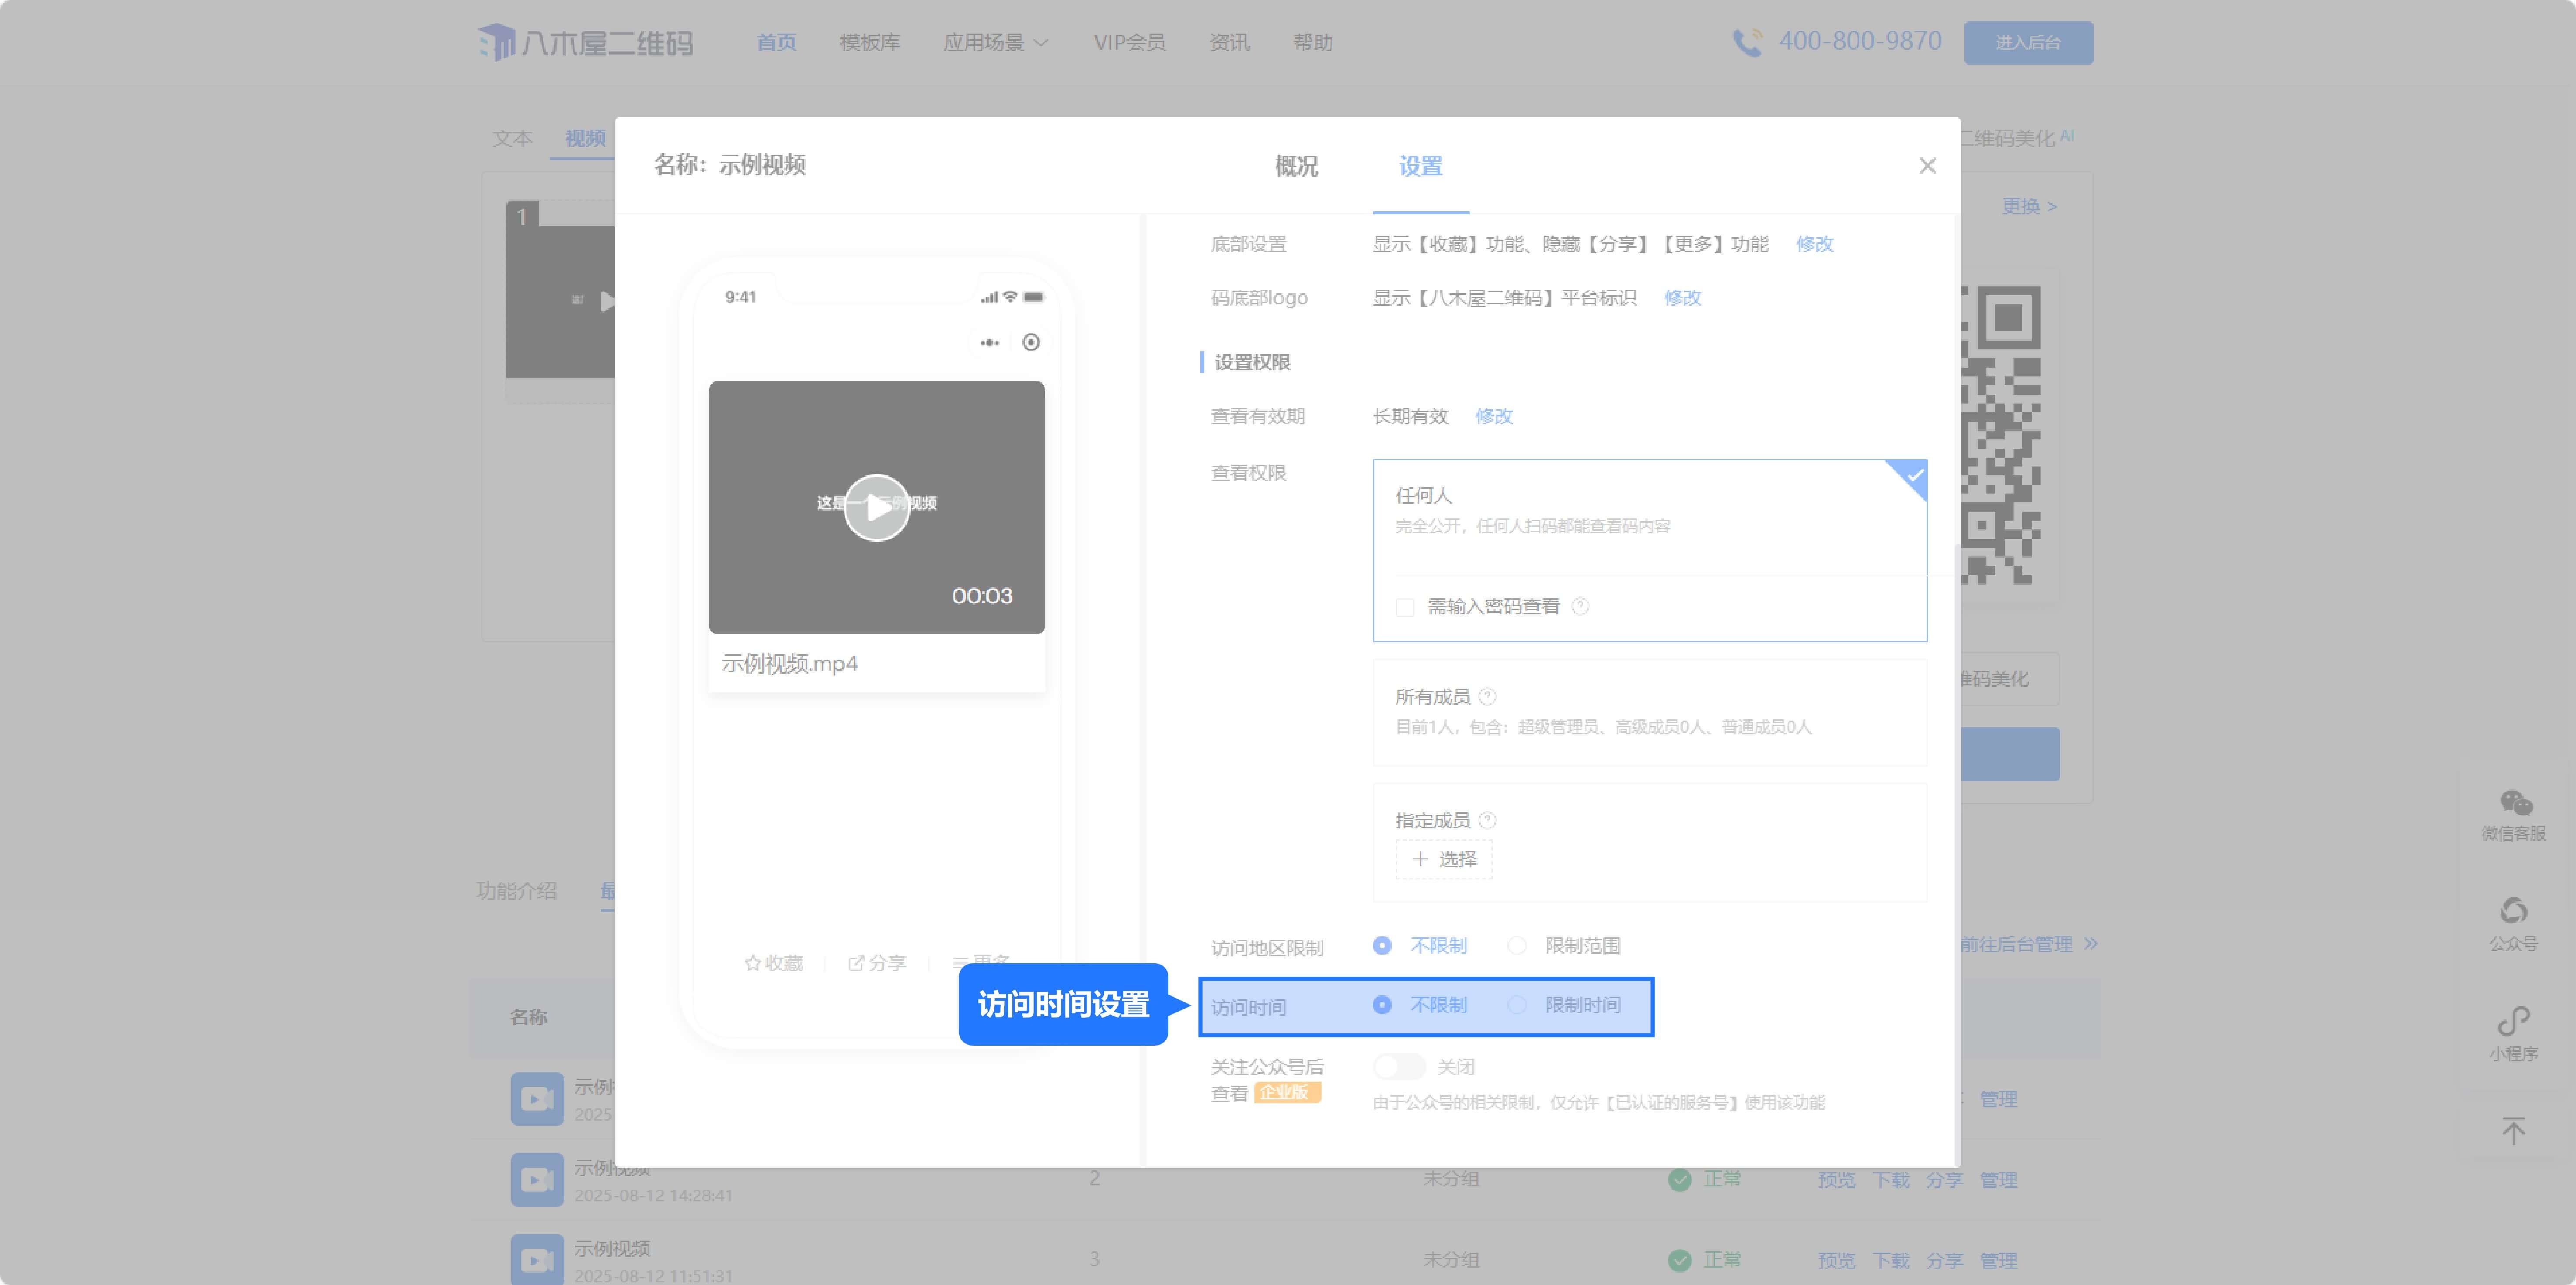Open the 公众号 sidebar icon
The height and width of the screenshot is (1285, 2576).
pyautogui.click(x=2513, y=911)
